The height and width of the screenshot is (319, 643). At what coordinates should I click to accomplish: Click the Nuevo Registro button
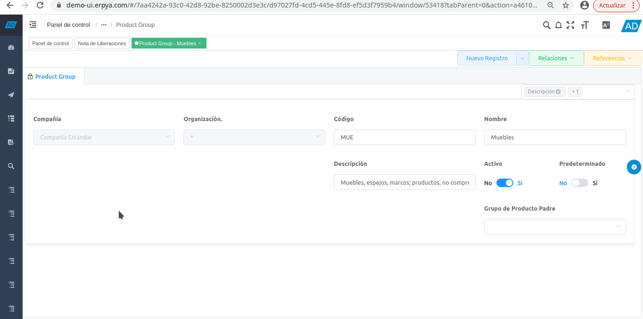coord(487,58)
